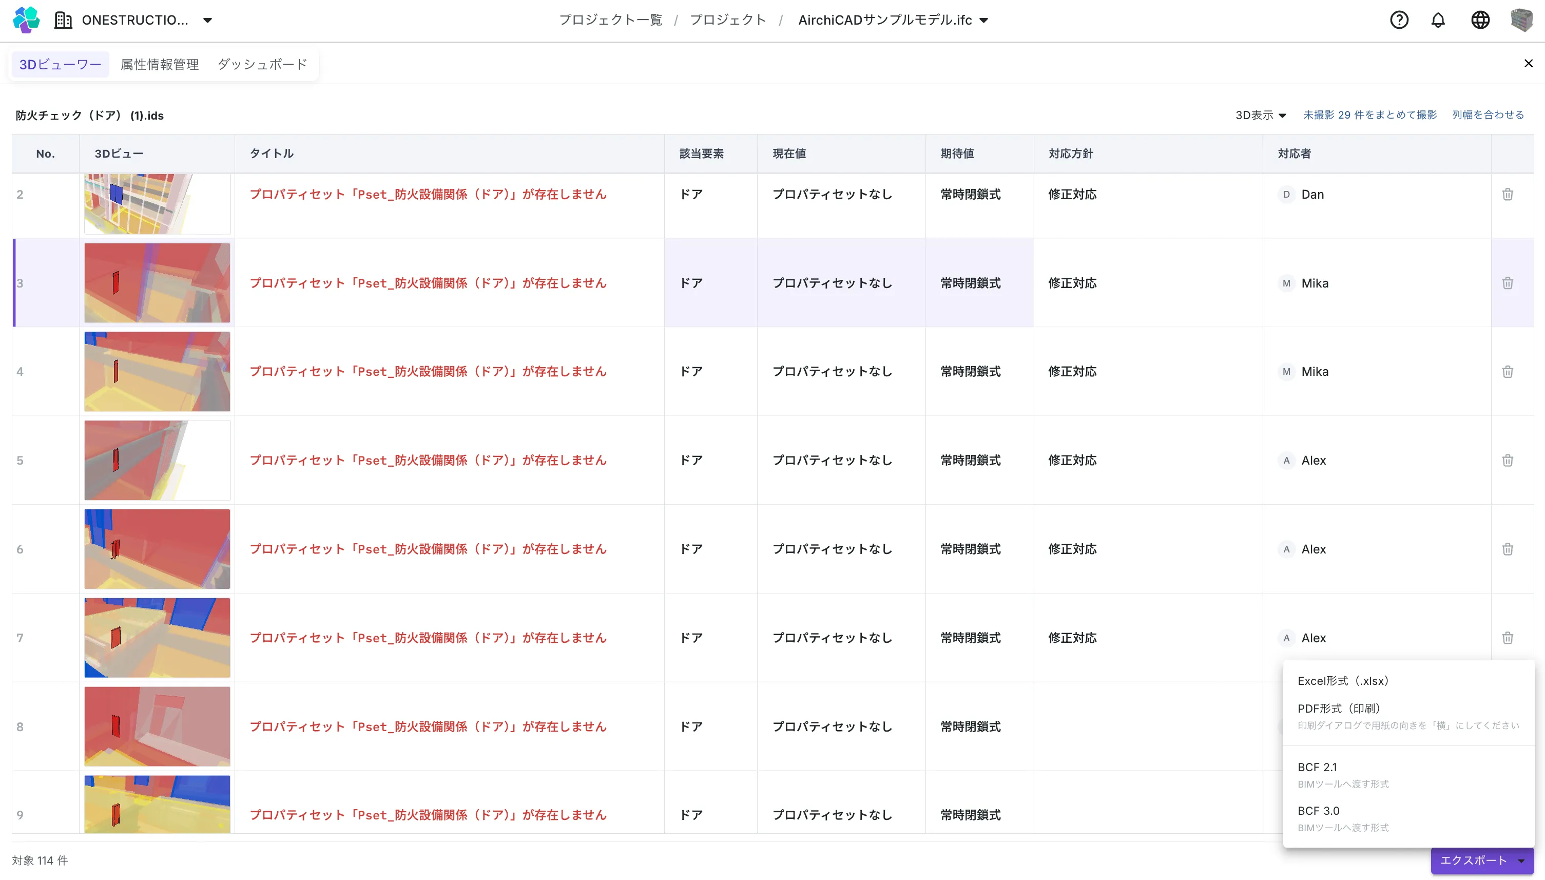Choose BCF 2.1 export option
Viewport: 1545px width, 880px height.
point(1408,774)
